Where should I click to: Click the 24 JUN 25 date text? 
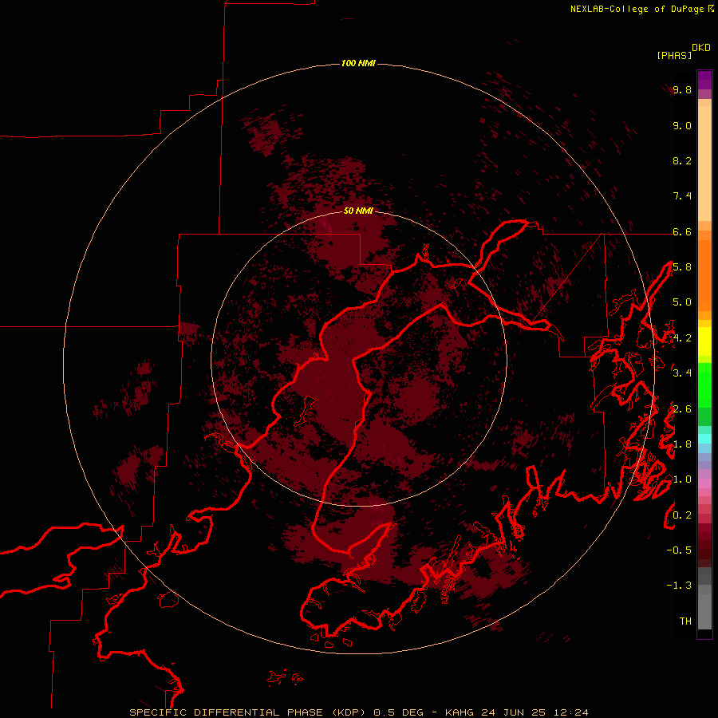(513, 712)
